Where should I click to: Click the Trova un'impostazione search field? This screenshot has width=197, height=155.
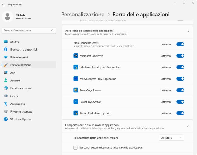(x=29, y=31)
